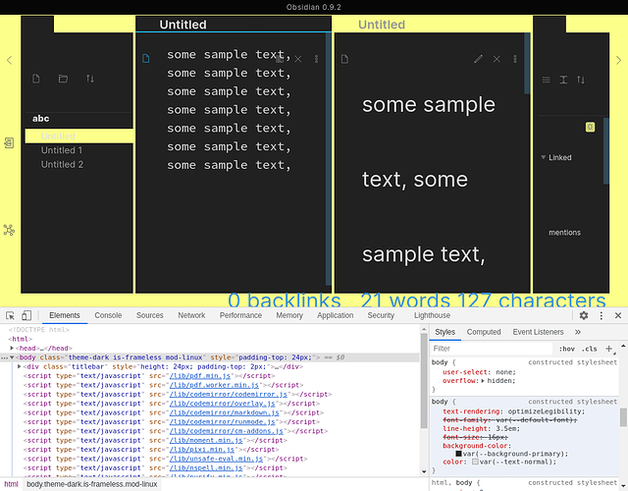Open graph view from the ribbon
The height and width of the screenshot is (491, 628).
9,230
